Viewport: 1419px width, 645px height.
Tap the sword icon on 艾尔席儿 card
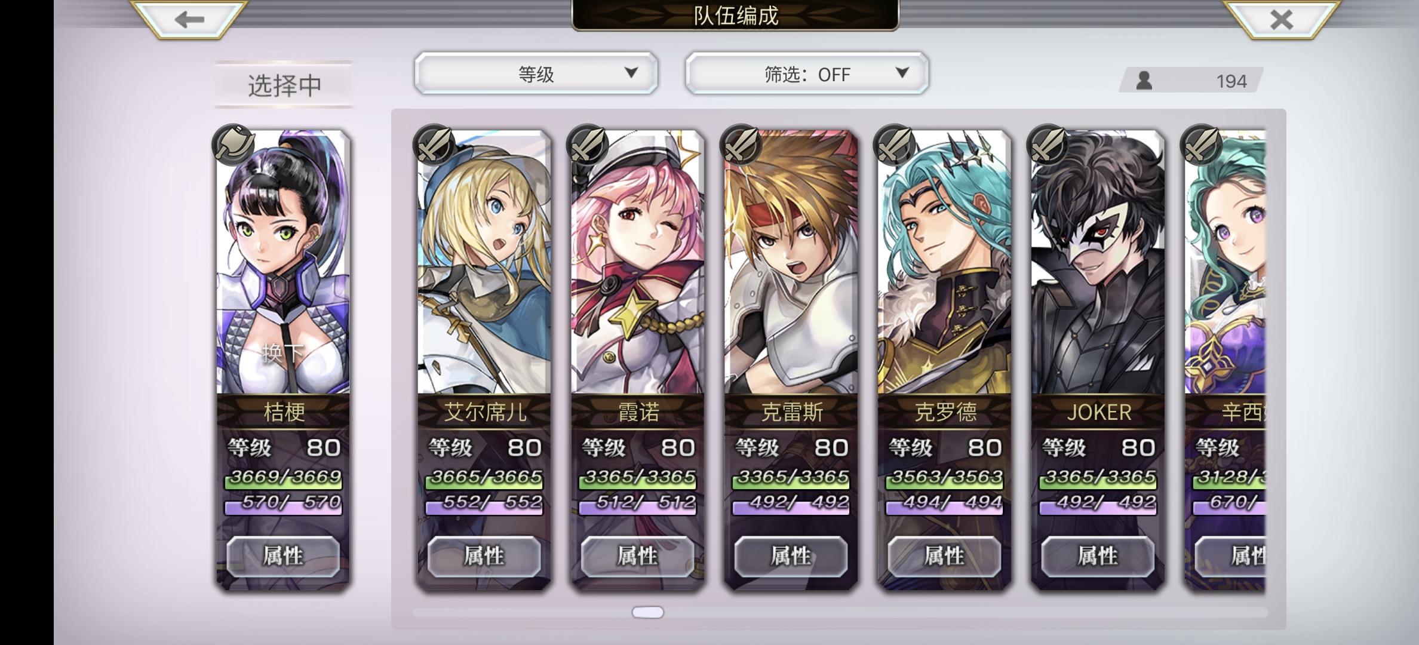click(x=434, y=144)
